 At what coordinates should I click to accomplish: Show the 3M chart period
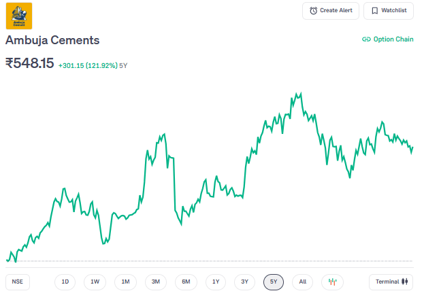tap(155, 282)
